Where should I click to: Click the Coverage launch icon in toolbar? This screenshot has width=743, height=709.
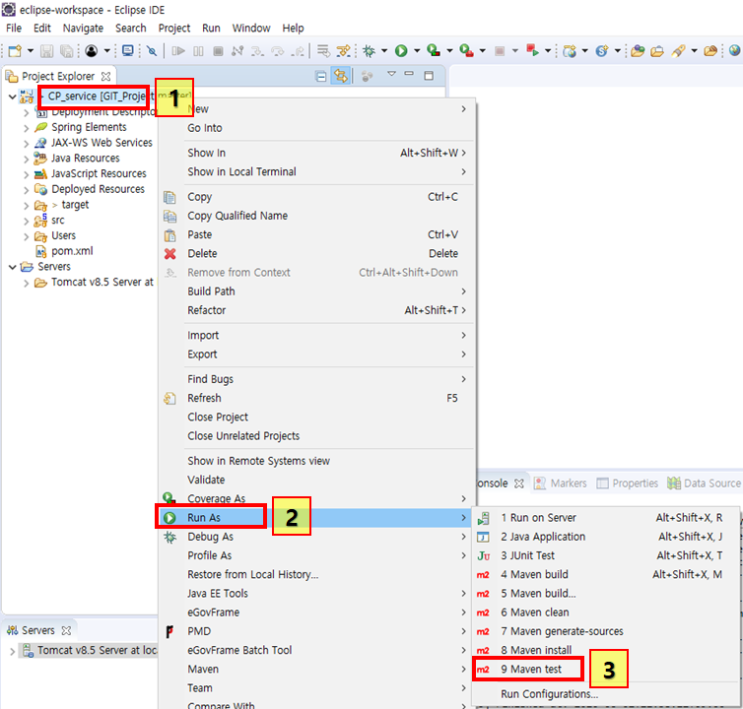pos(434,50)
